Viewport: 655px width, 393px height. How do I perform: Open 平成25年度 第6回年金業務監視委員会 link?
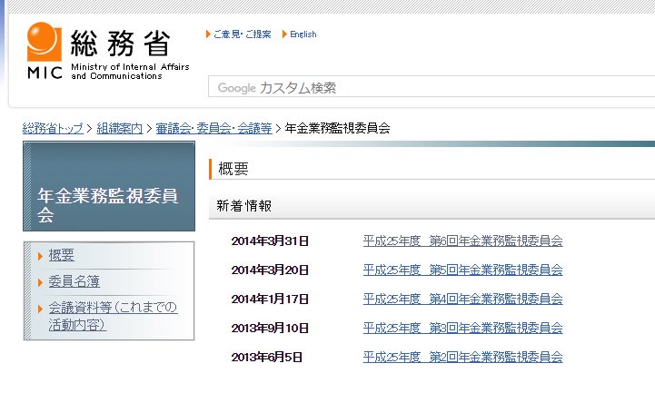coord(462,241)
